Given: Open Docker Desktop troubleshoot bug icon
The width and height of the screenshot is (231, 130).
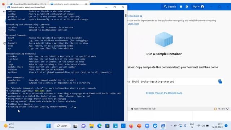Looking at the screenshot, I should 181,6.
